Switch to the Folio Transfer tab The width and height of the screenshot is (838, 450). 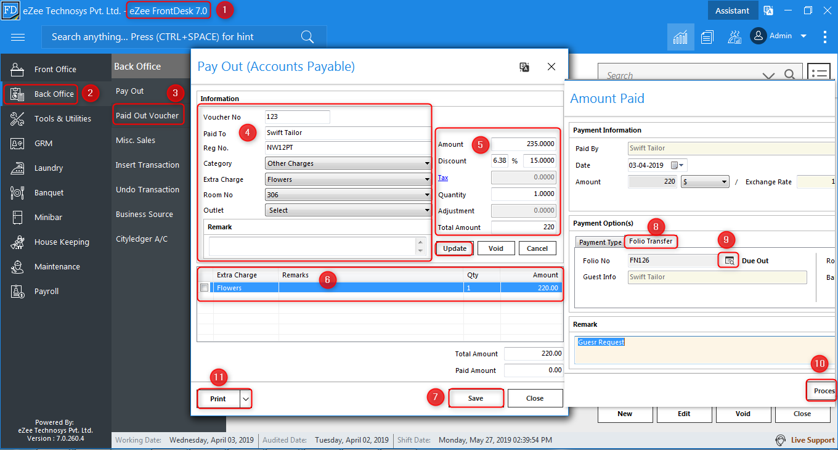pyautogui.click(x=651, y=241)
